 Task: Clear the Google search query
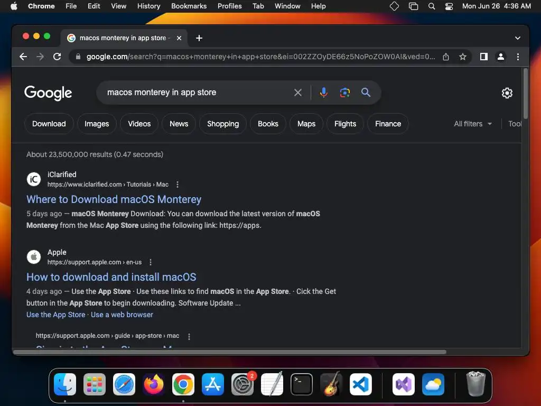[x=298, y=93]
